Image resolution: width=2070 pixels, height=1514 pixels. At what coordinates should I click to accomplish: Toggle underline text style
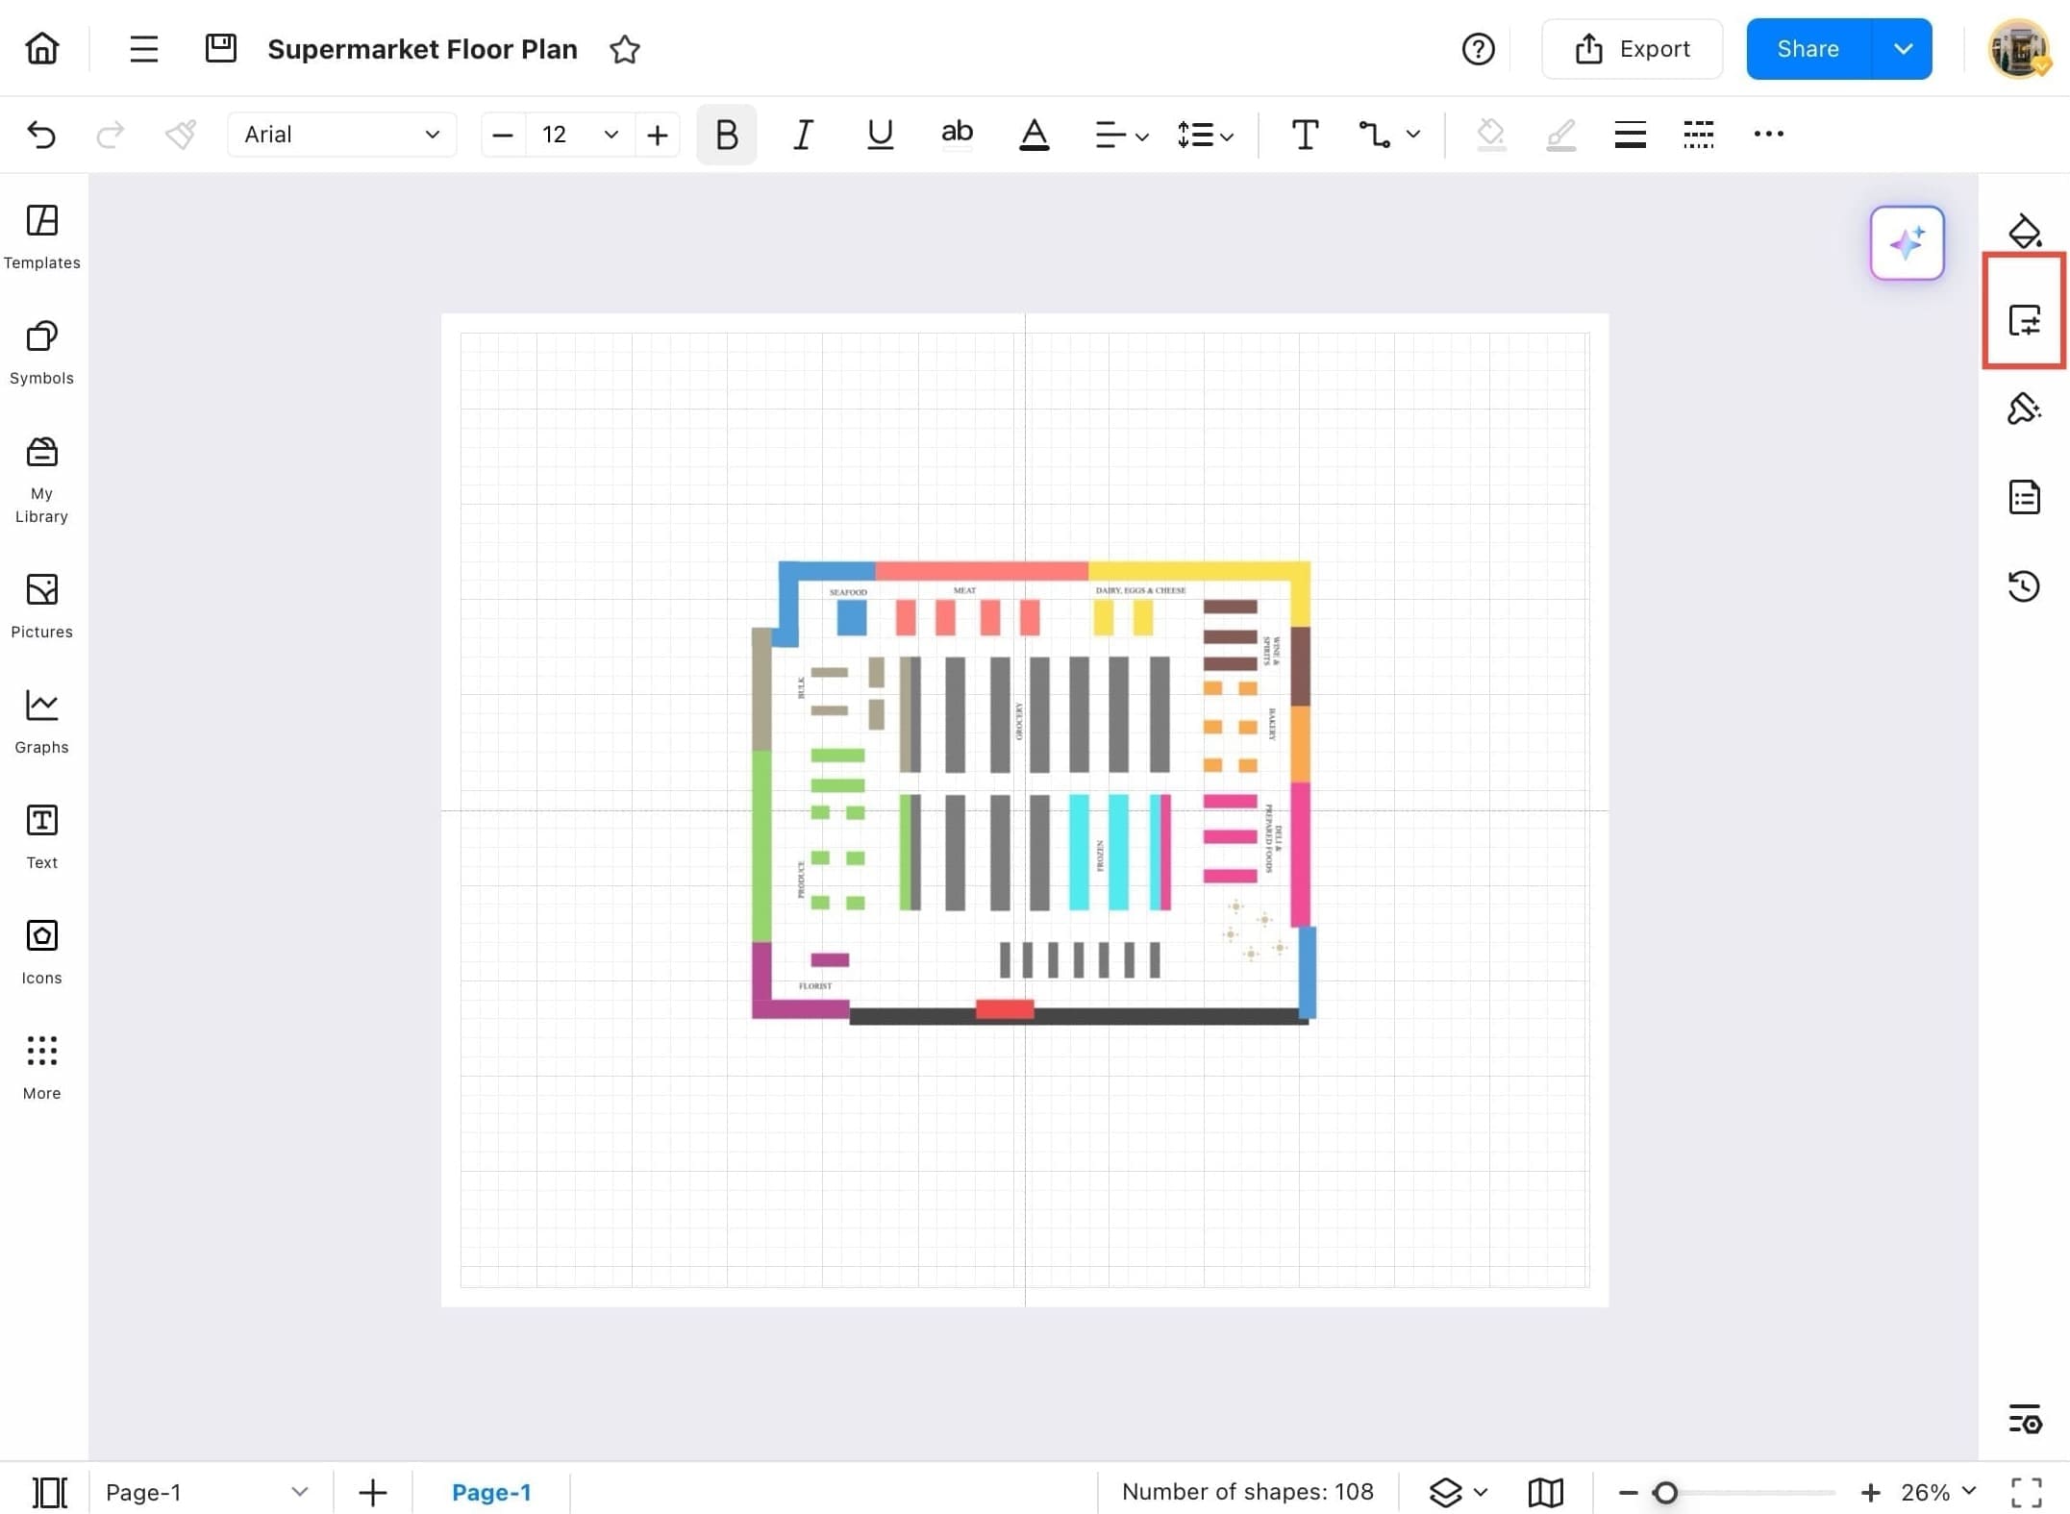click(879, 135)
